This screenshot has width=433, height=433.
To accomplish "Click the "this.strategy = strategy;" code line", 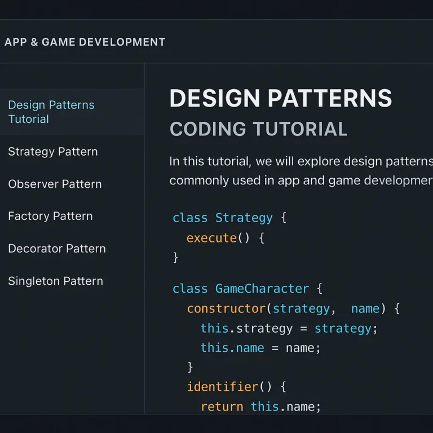I will (x=289, y=328).
